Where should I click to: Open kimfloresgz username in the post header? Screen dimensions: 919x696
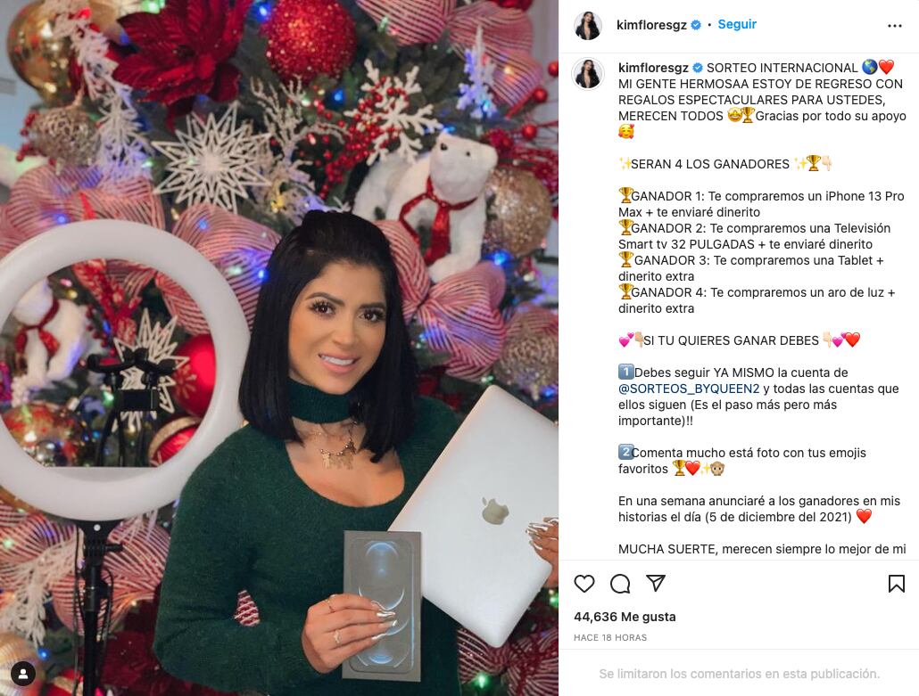click(x=651, y=25)
